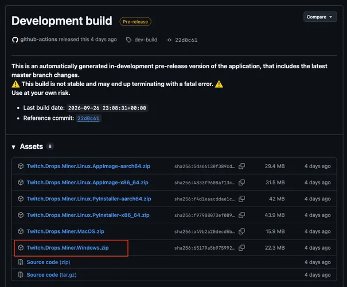This screenshot has height=287, width=347.
Task: Copy sha256 of Windows.zip asset
Action: 241,247
